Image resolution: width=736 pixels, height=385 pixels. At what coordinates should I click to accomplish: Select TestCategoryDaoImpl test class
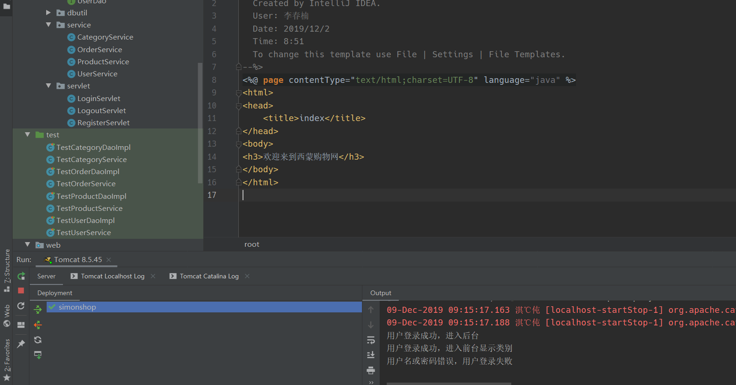[93, 147]
